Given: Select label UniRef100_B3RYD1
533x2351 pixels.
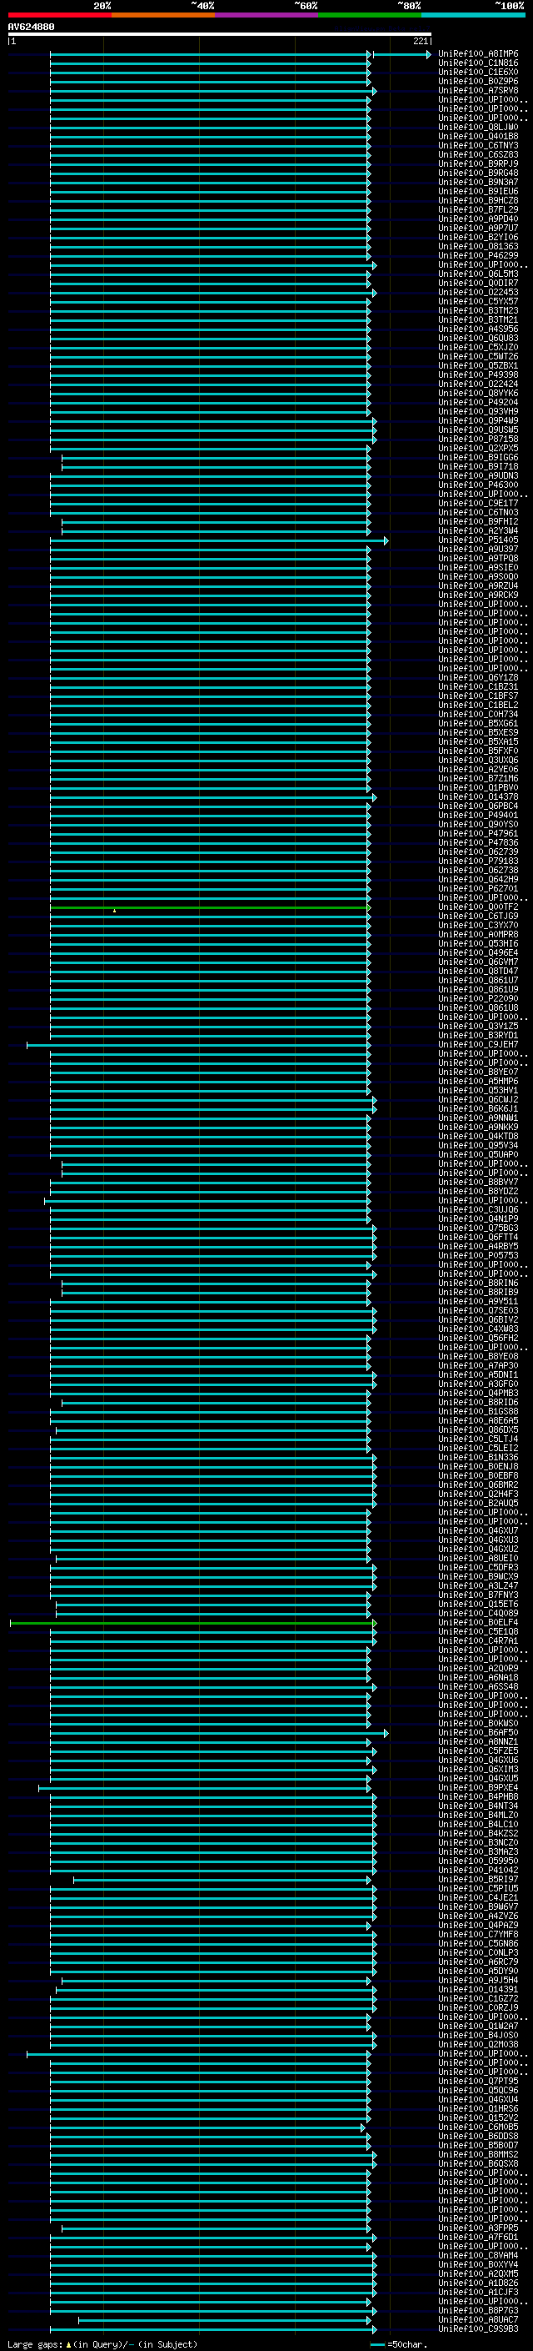Looking at the screenshot, I should 478,1035.
